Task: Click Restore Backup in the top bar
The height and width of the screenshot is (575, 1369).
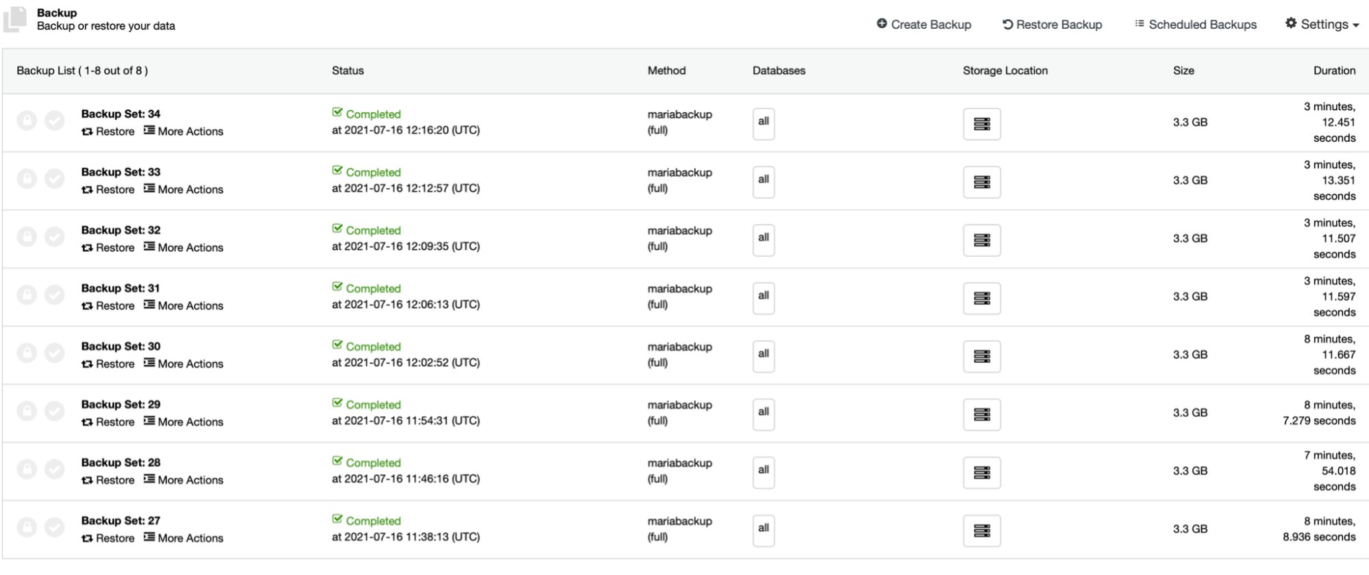Action: [1052, 25]
